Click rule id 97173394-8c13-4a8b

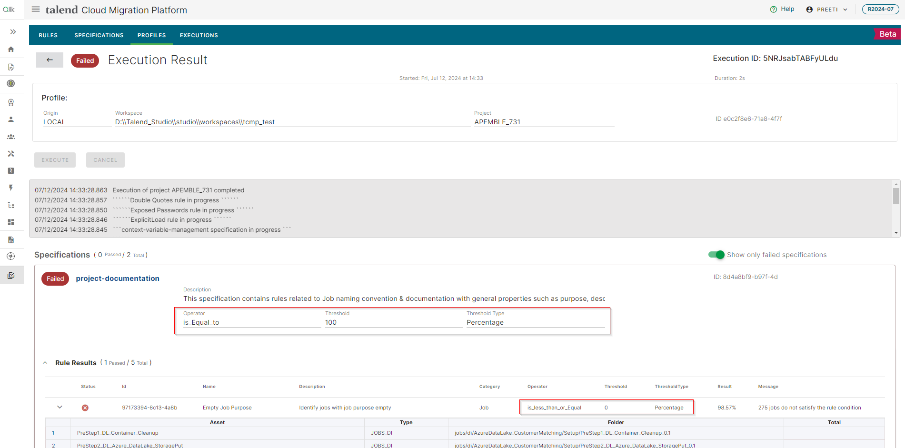pos(149,408)
